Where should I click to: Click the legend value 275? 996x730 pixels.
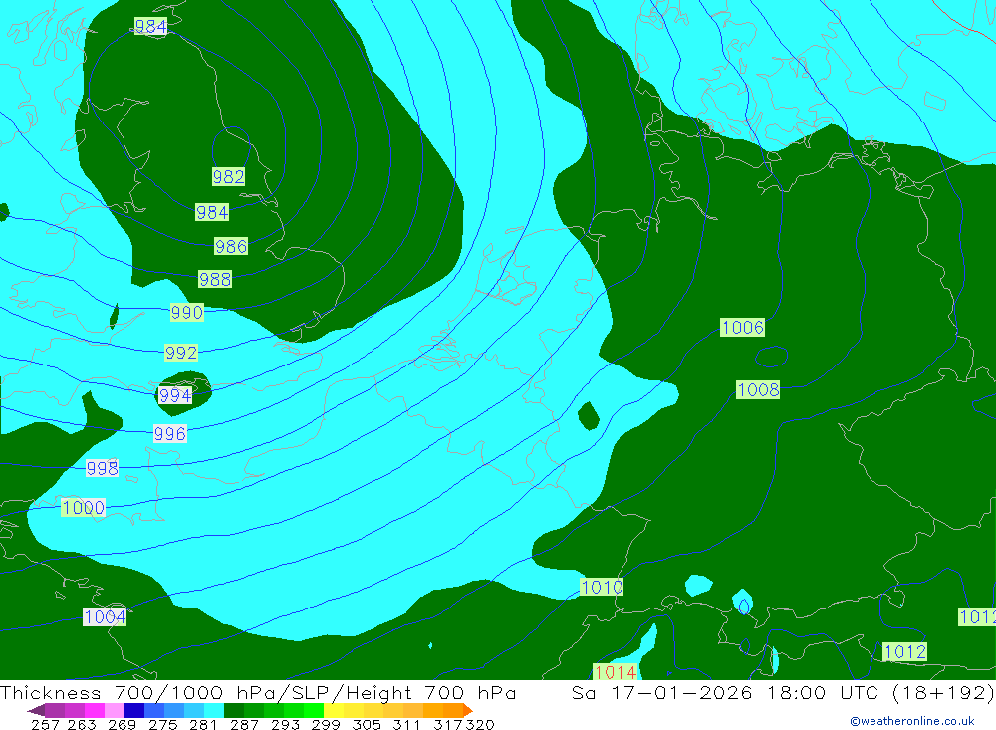(x=162, y=724)
